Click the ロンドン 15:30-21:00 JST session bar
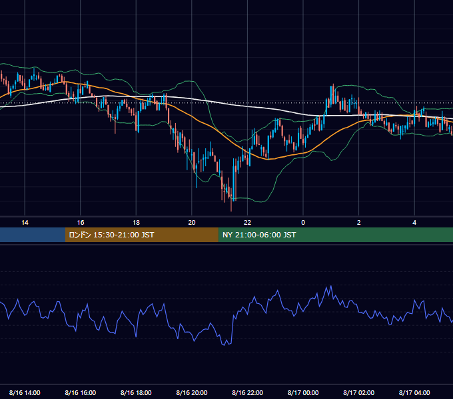This screenshot has width=453, height=399. [x=141, y=235]
